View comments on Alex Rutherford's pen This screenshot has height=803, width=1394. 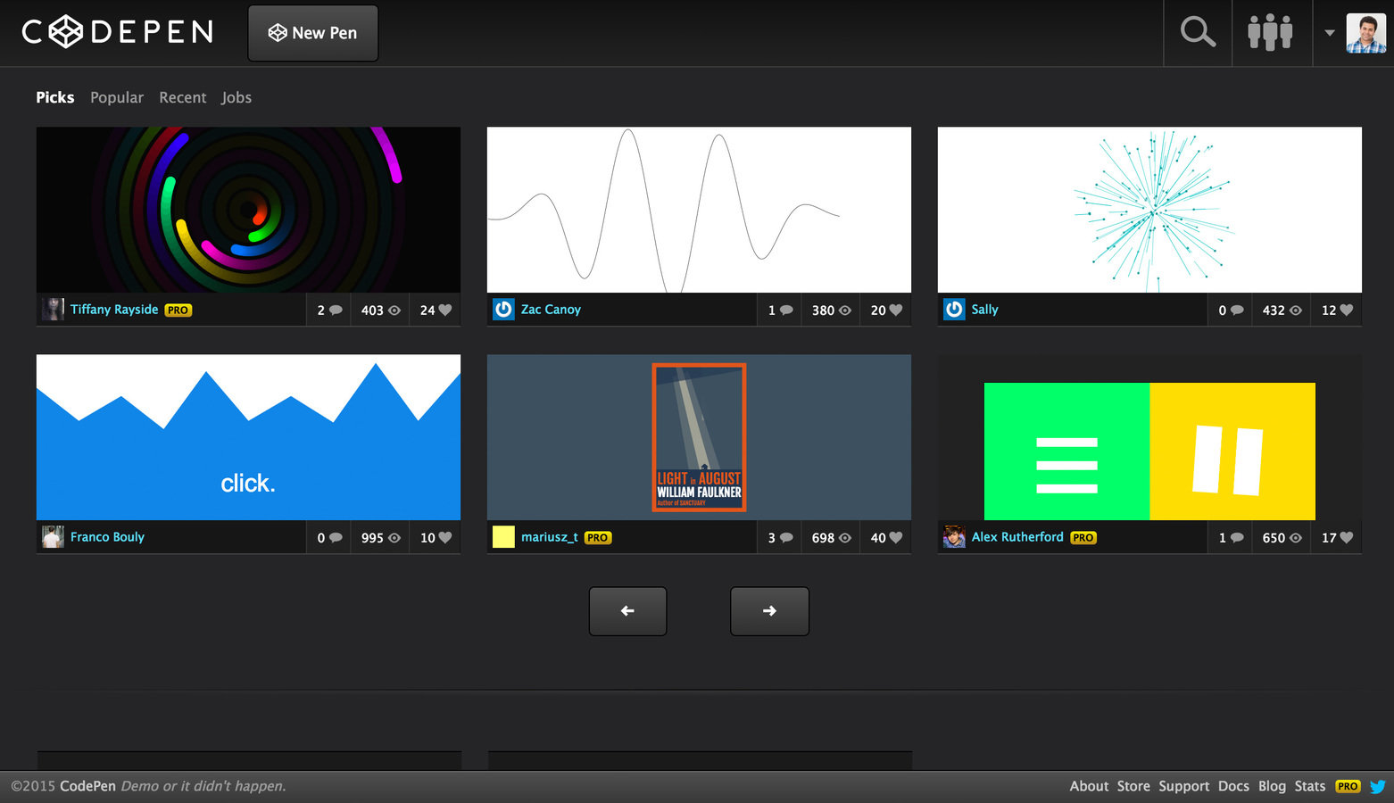[x=1231, y=538]
